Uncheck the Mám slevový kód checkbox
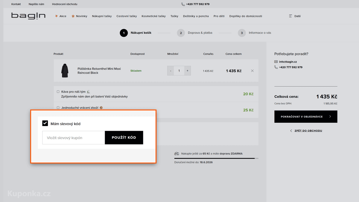 [x=45, y=123]
